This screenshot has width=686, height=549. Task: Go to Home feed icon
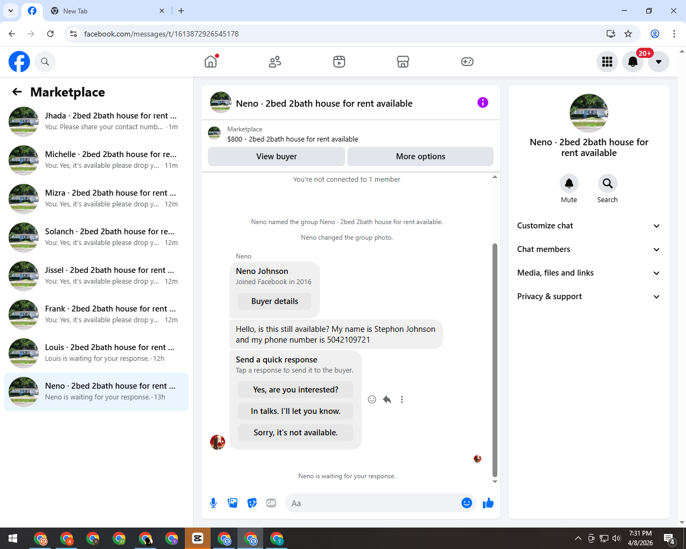[211, 62]
